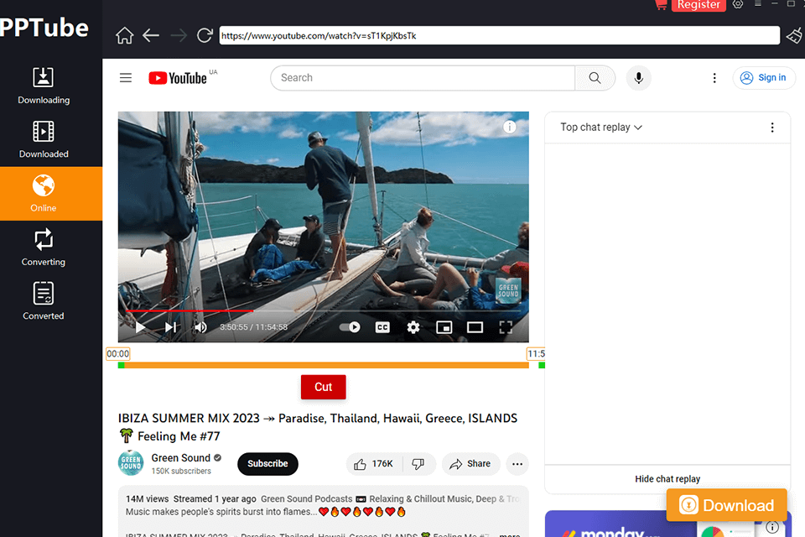The width and height of the screenshot is (805, 537).
Task: Like the video with 176K likes
Action: (374, 464)
